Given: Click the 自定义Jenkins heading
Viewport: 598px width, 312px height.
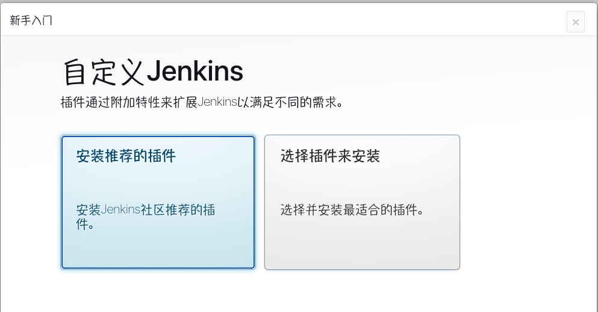Looking at the screenshot, I should click(x=153, y=72).
